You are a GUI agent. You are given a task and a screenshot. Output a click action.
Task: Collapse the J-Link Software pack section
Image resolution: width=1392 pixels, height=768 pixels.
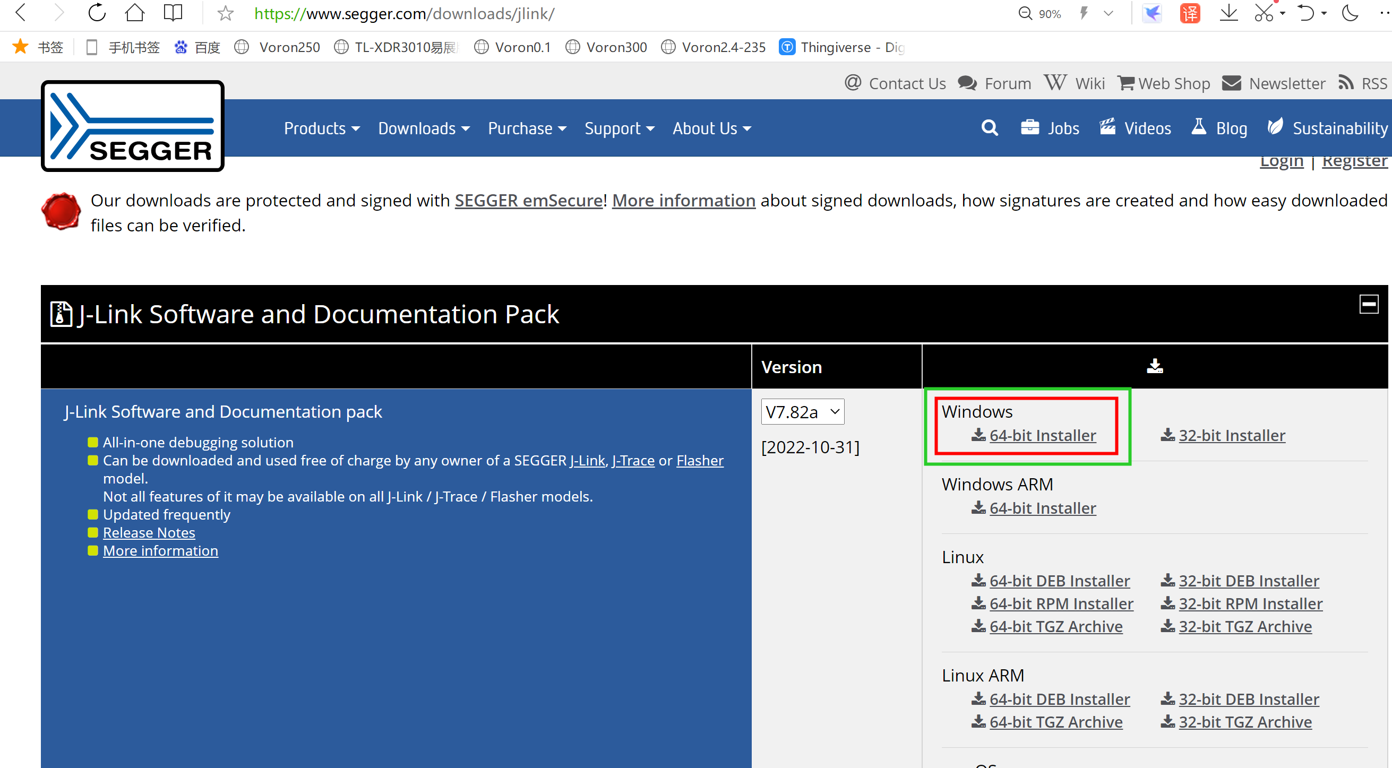tap(1368, 304)
